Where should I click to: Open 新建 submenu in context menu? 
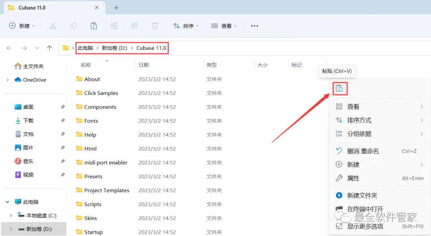point(380,164)
